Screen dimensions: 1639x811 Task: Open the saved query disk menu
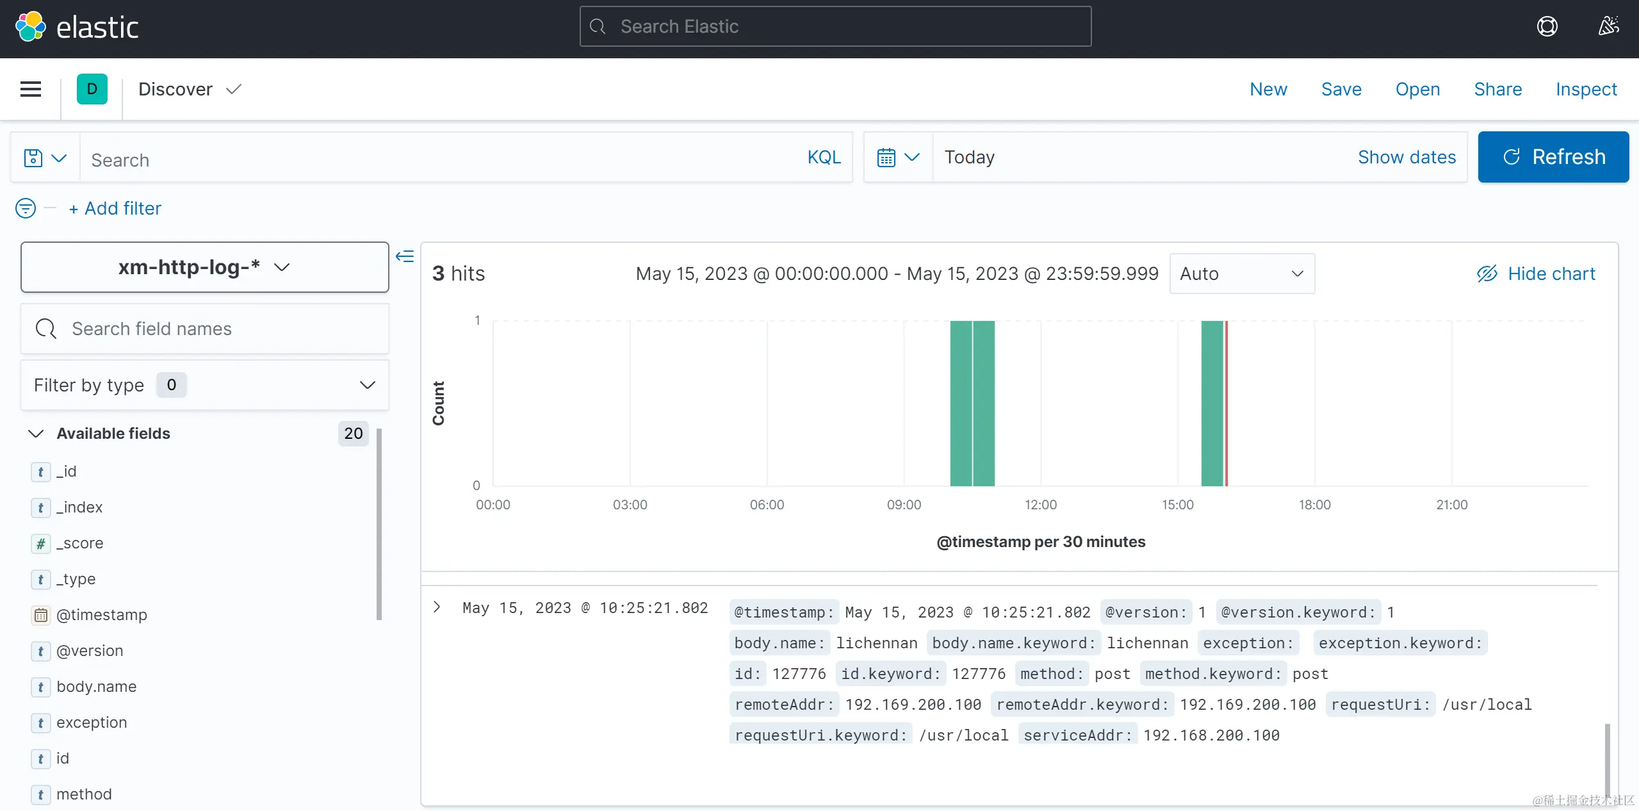point(45,158)
